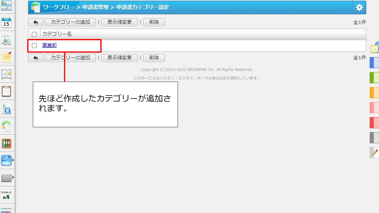Open the clipboard icon in sidebar
The image size is (379, 213).
pyautogui.click(x=7, y=91)
